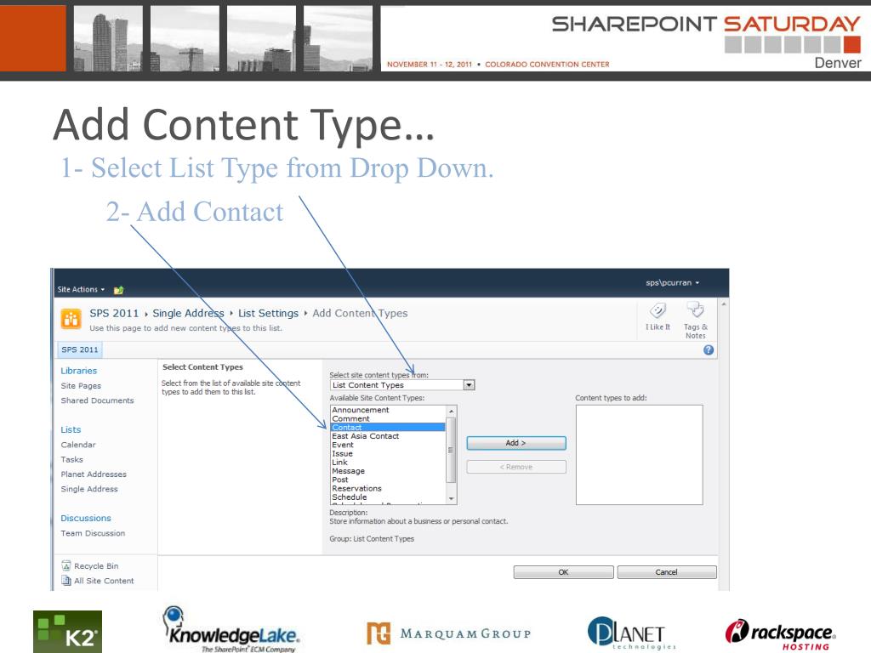871x653 pixels.
Task: Open Site Pages library
Action: pos(81,385)
